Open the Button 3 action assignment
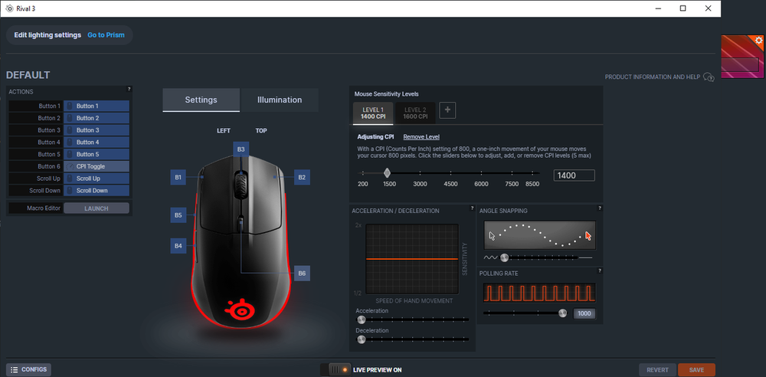The height and width of the screenshot is (377, 766). coord(97,130)
